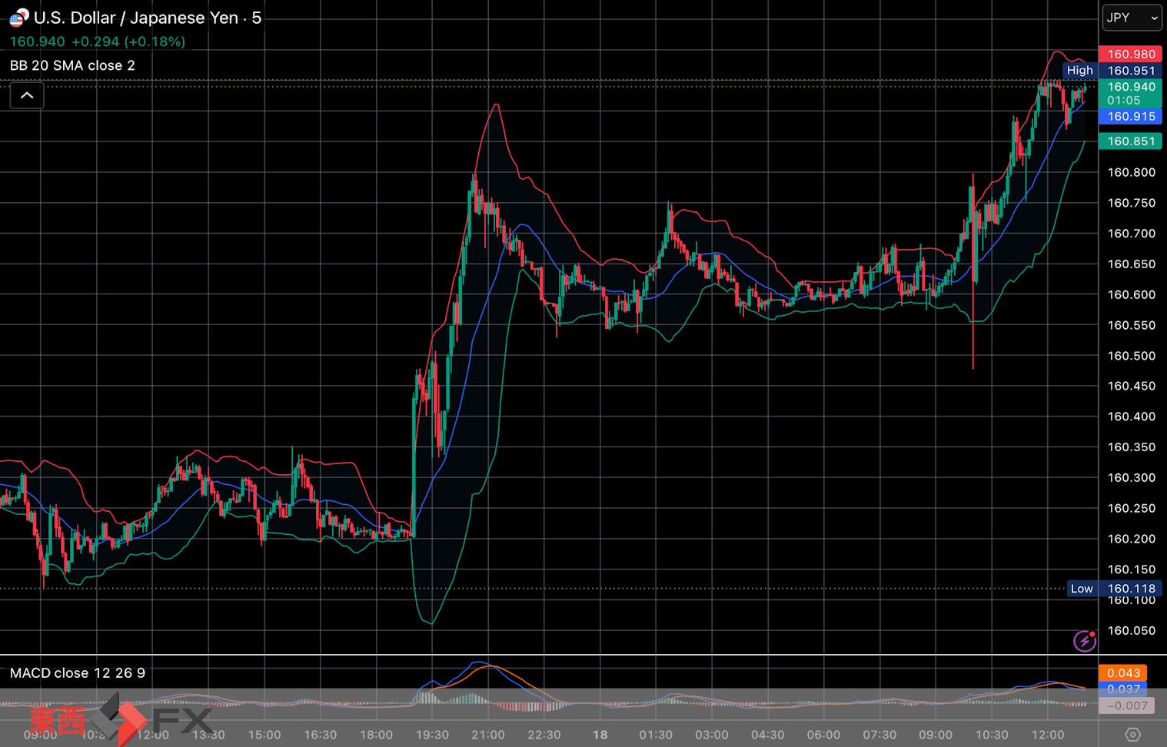Click the US/Japan flag symbol icon

point(18,17)
